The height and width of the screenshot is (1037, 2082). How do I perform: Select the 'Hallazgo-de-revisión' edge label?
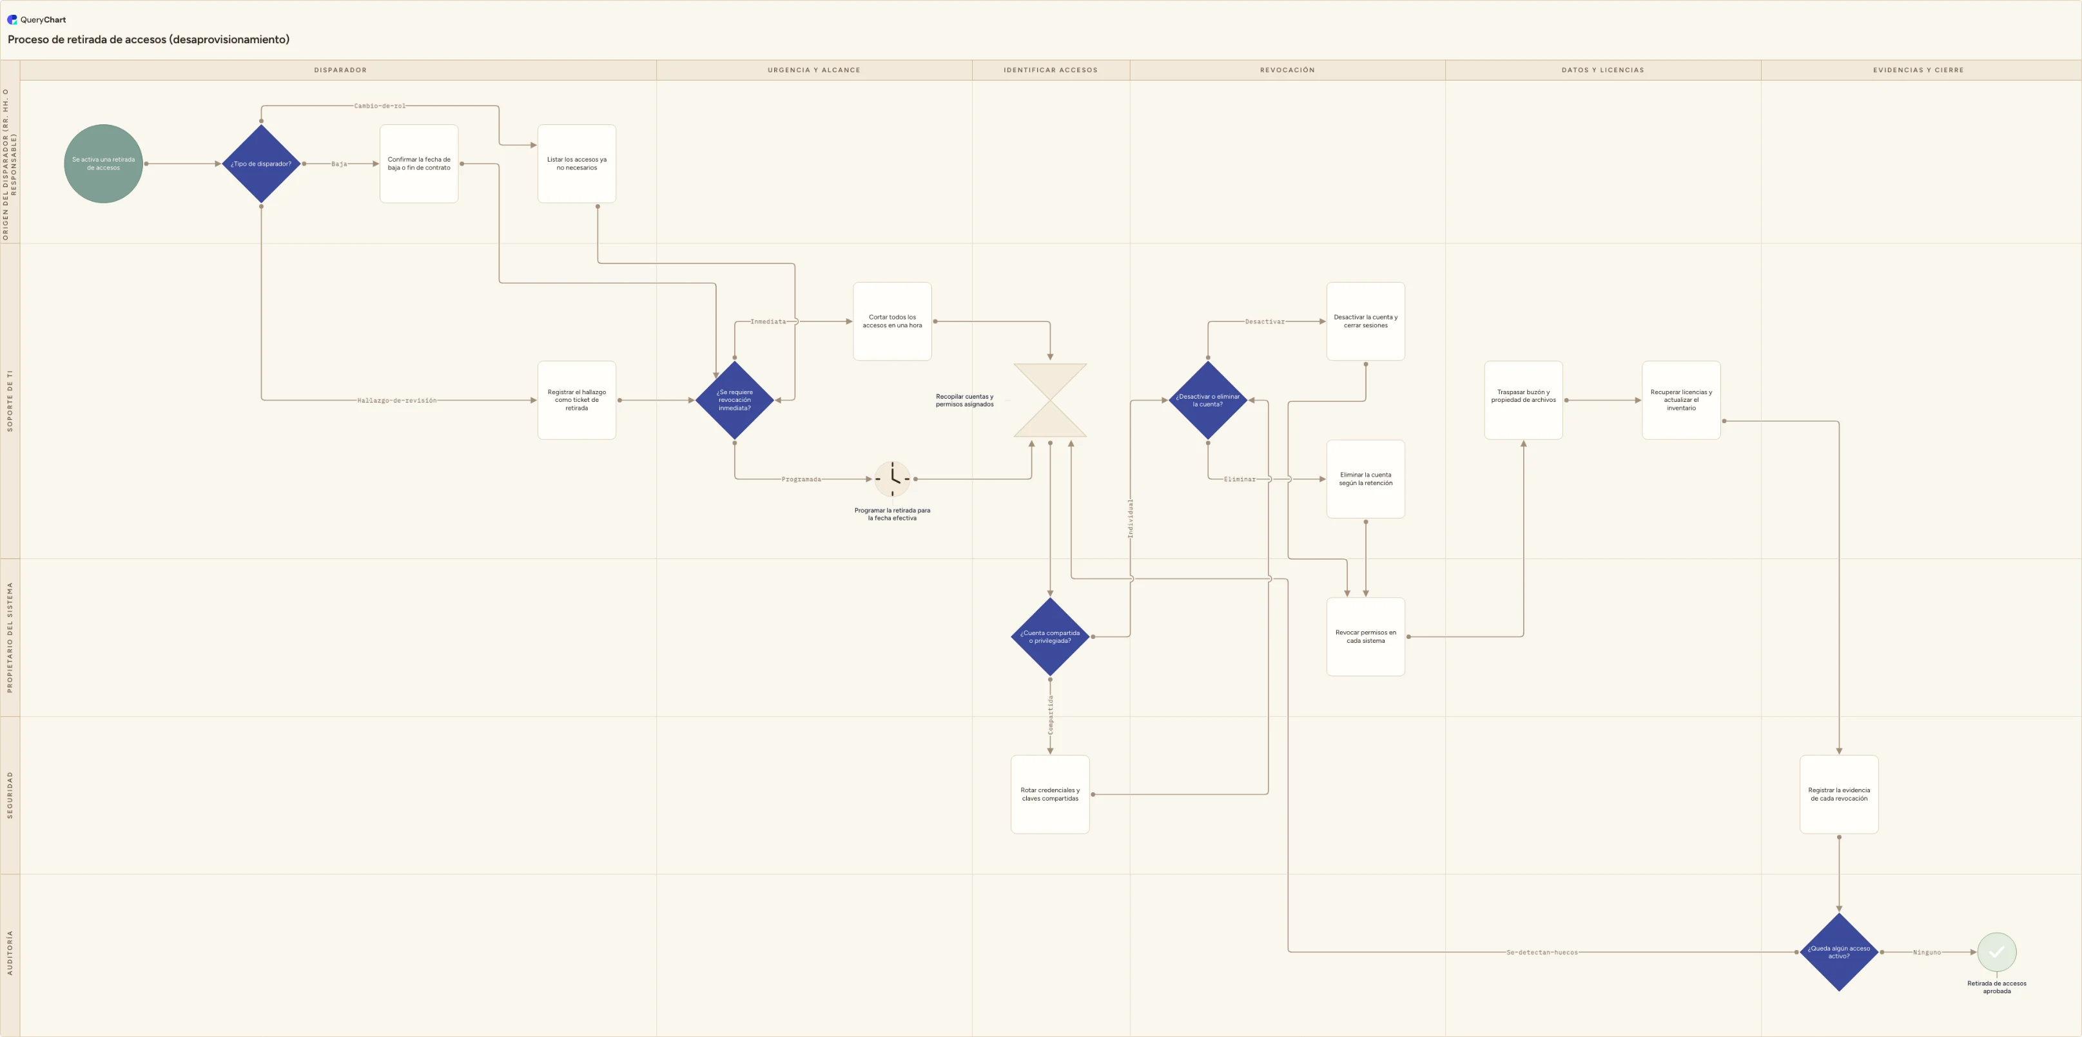[397, 401]
